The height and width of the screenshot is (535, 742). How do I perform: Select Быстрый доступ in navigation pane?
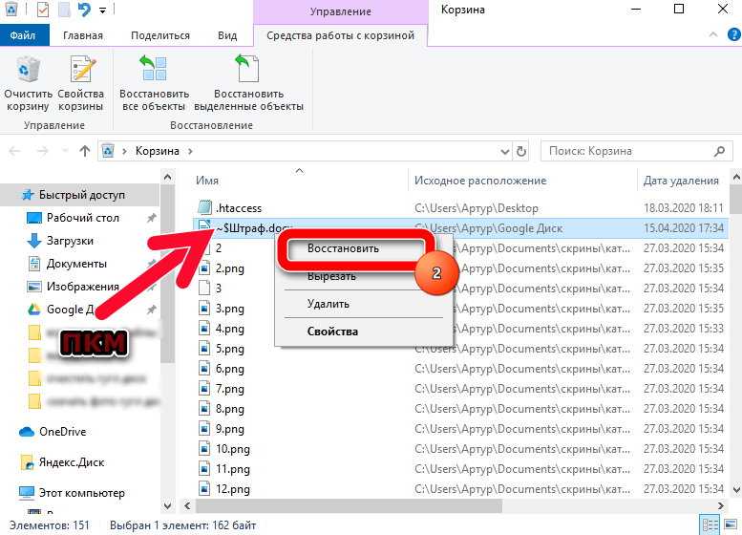(x=82, y=195)
